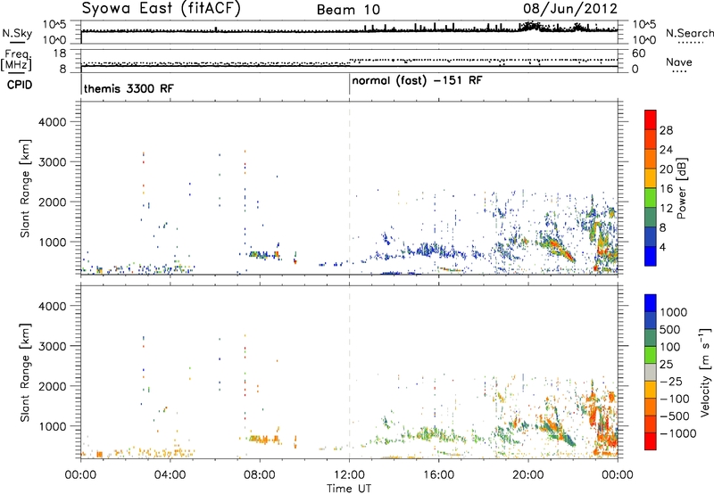Click the "Syowa East (fitACF)" plot title
This screenshot has width=714, height=494.
click(162, 9)
